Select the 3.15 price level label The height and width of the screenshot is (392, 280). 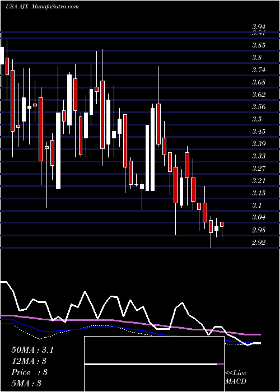(x=259, y=193)
